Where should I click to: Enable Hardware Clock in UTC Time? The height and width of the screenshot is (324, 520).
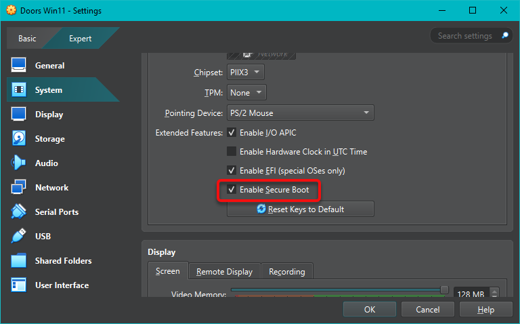(232, 152)
